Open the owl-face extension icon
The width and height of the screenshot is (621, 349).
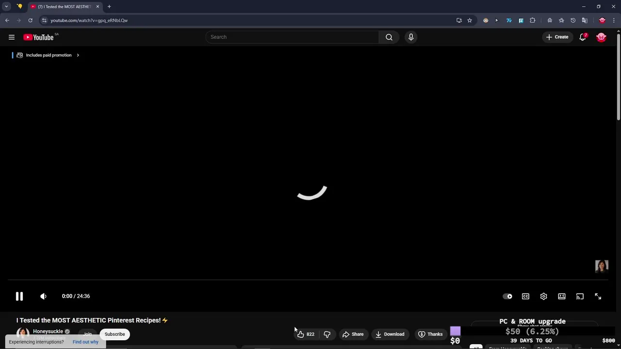486,20
